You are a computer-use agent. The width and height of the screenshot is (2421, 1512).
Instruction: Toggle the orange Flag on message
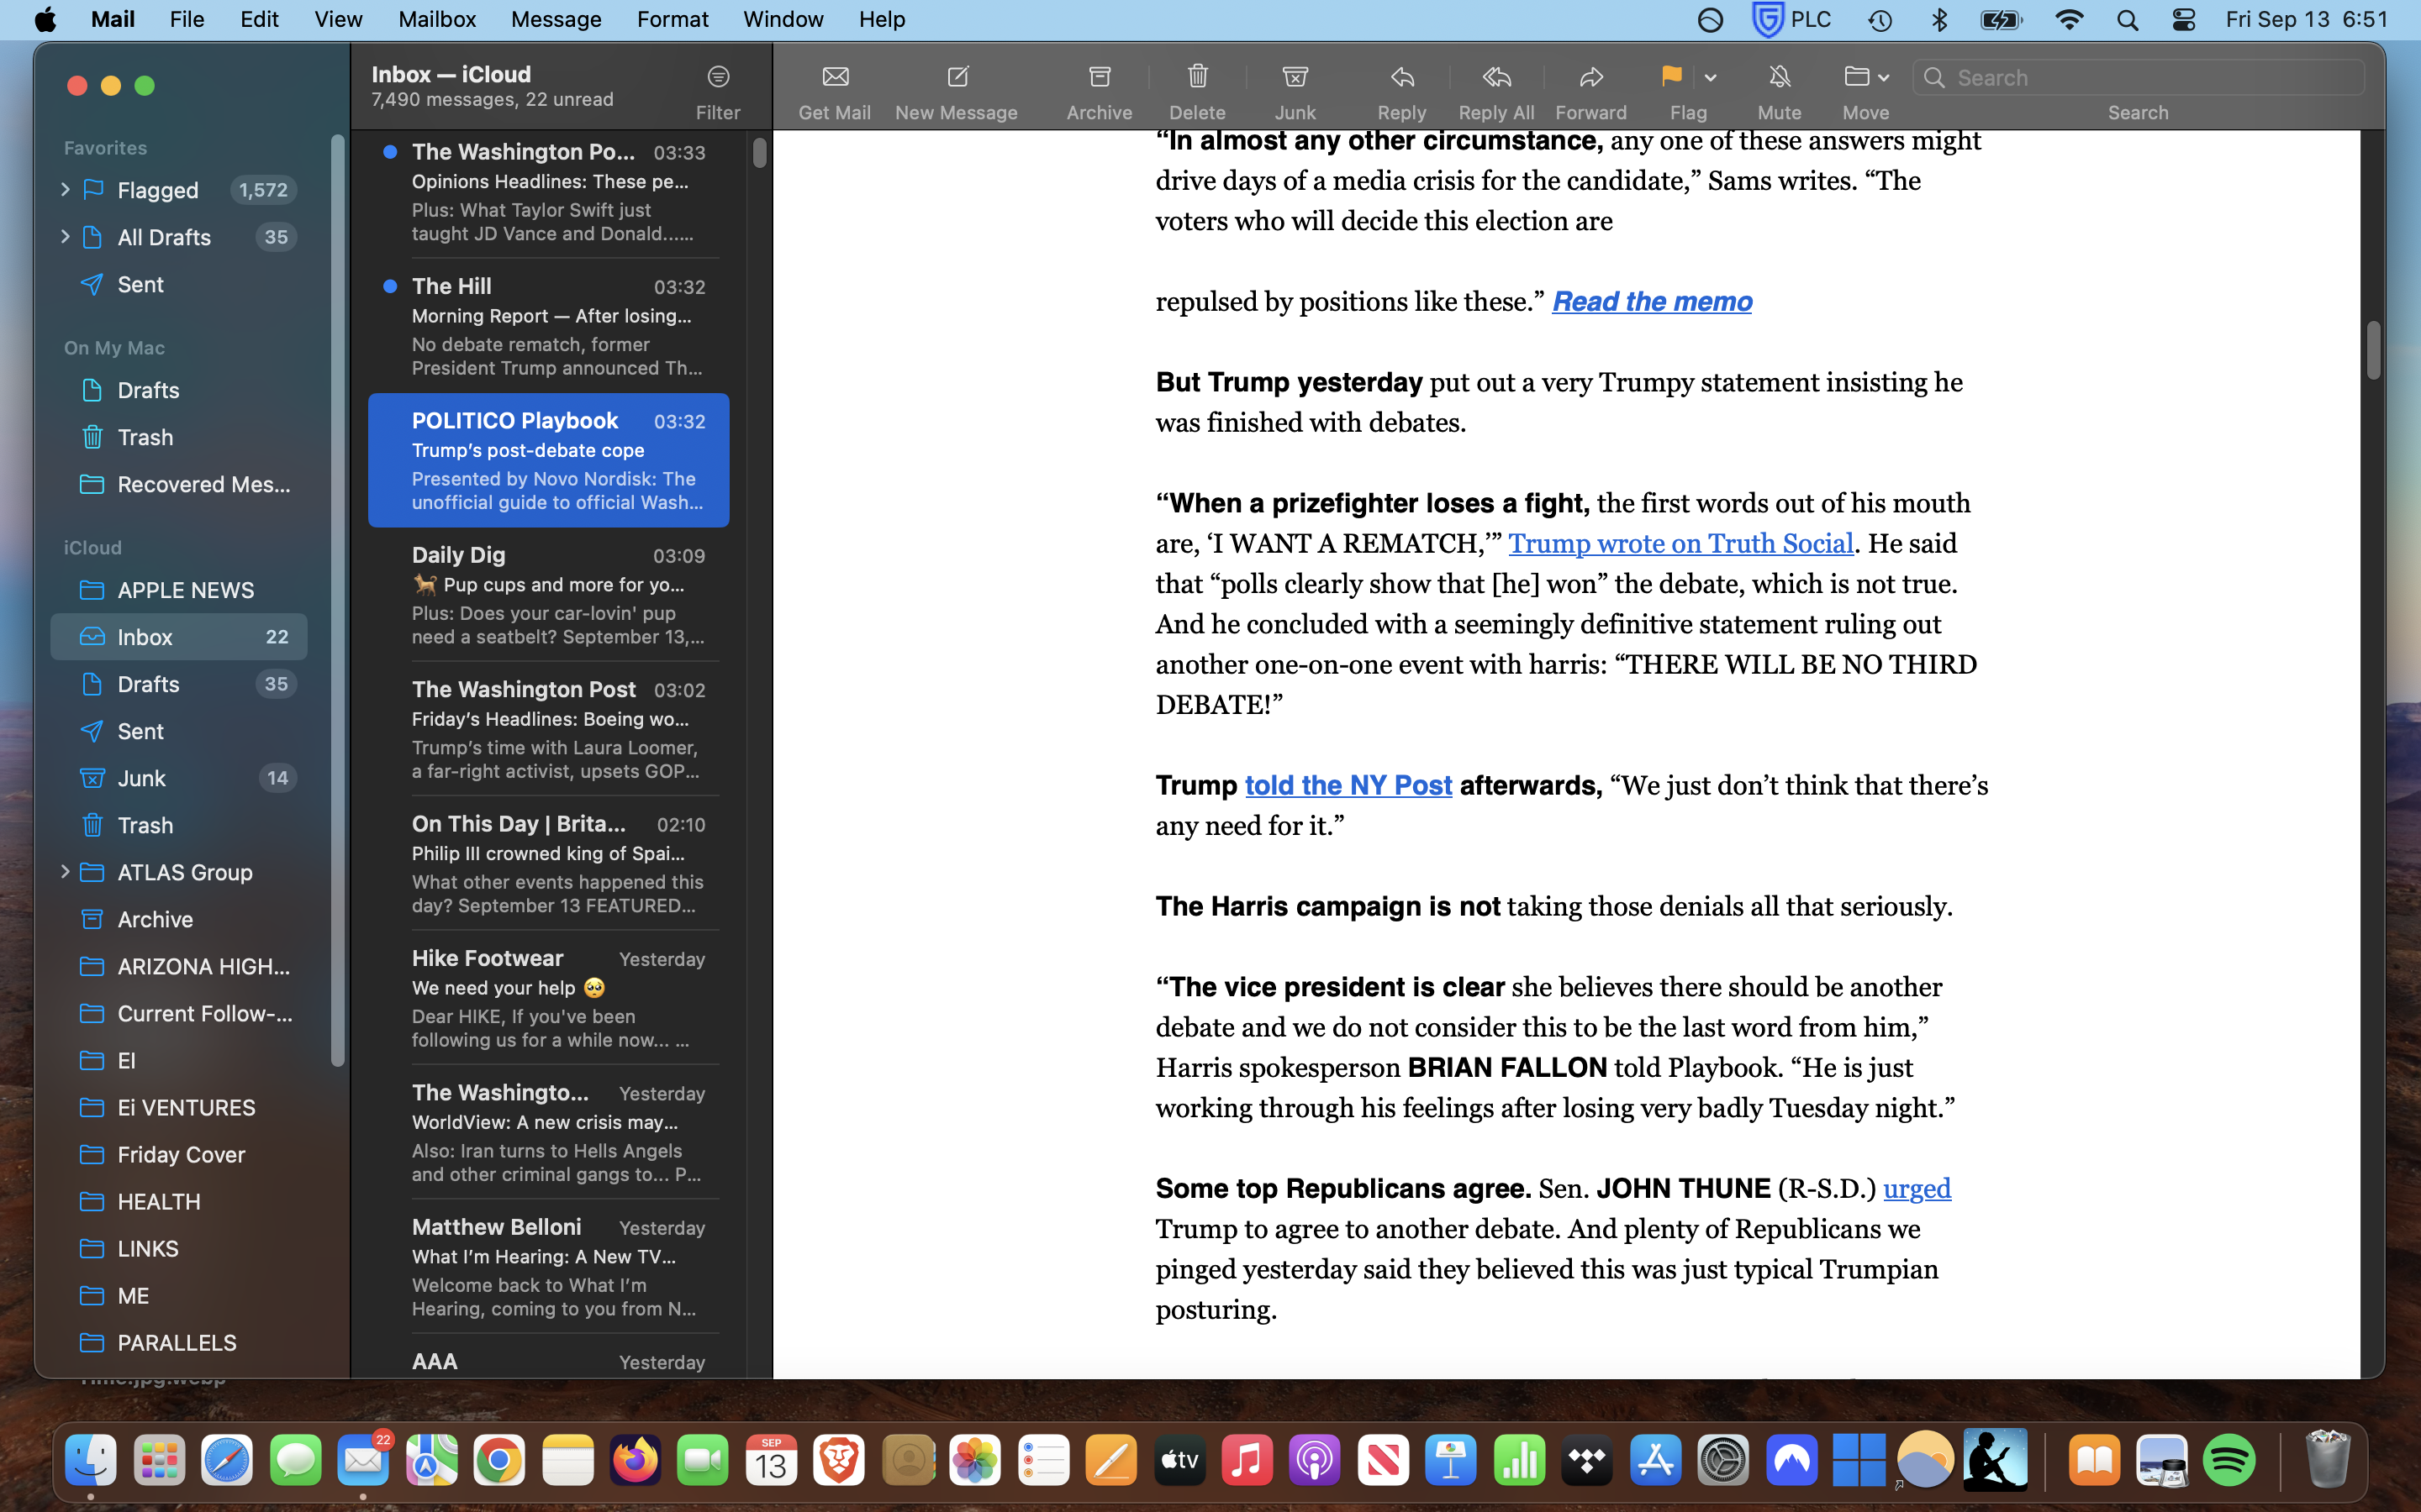[x=1670, y=77]
